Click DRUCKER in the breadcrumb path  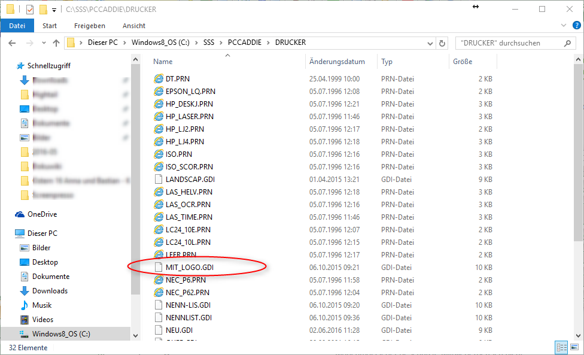[x=291, y=43]
